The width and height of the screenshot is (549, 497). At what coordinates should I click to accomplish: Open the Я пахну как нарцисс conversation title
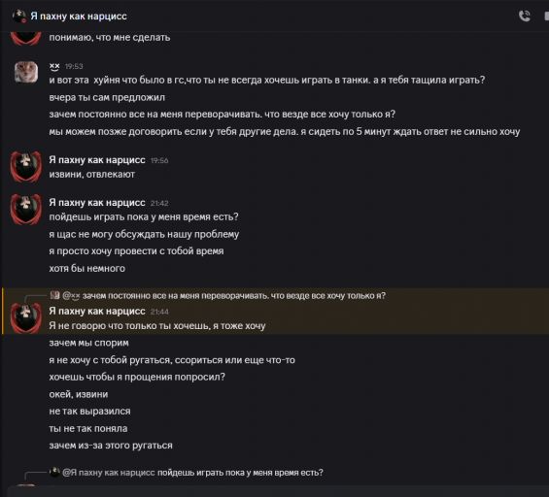coord(79,17)
